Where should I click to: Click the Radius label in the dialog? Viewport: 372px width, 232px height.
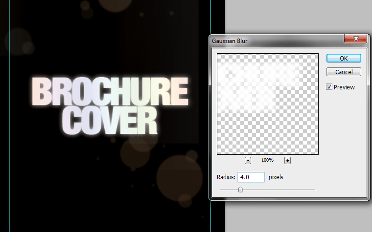tap(226, 177)
